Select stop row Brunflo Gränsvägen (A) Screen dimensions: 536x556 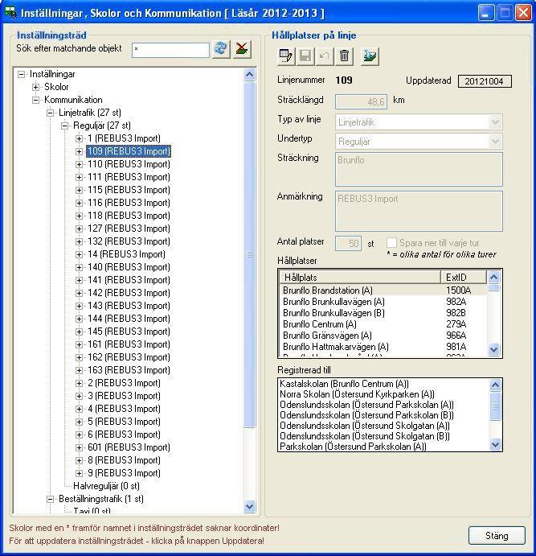tap(383, 336)
